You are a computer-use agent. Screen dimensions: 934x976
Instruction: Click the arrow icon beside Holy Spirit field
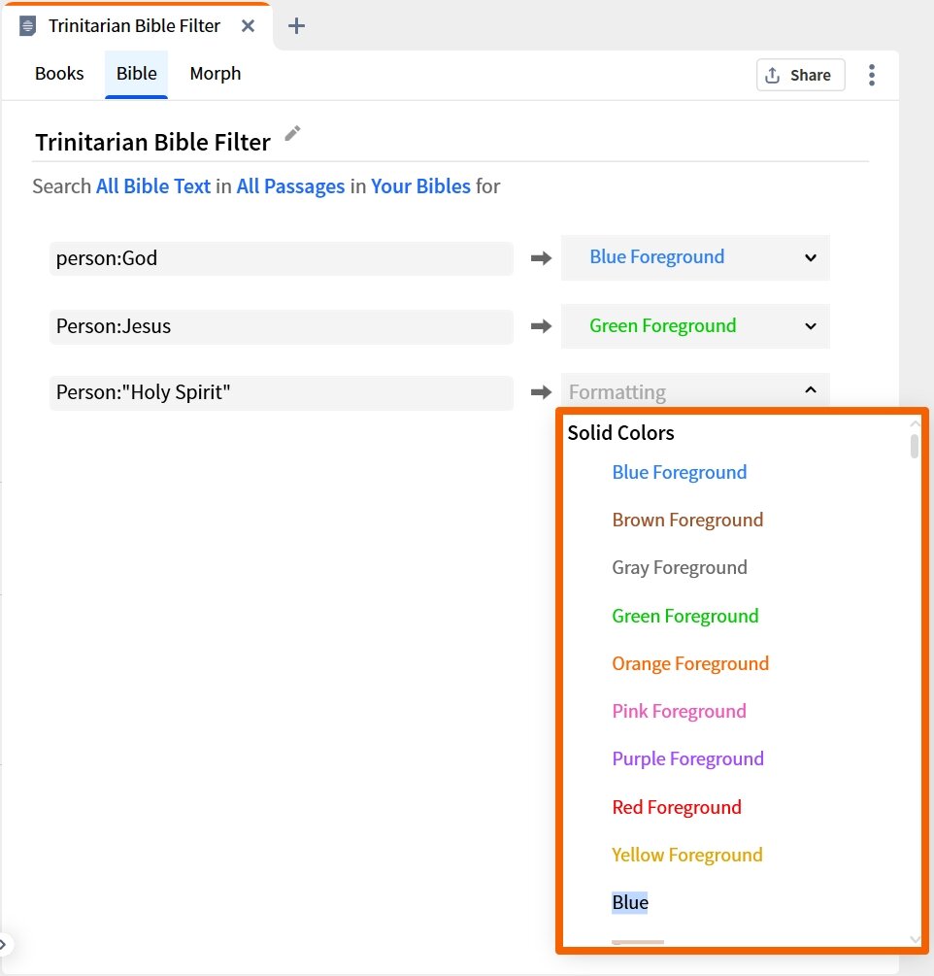[539, 392]
